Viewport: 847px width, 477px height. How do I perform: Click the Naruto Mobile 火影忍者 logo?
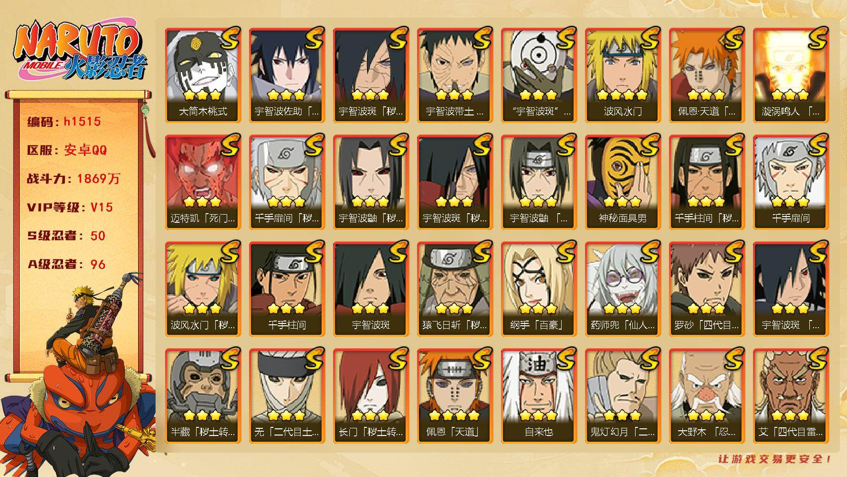79,51
